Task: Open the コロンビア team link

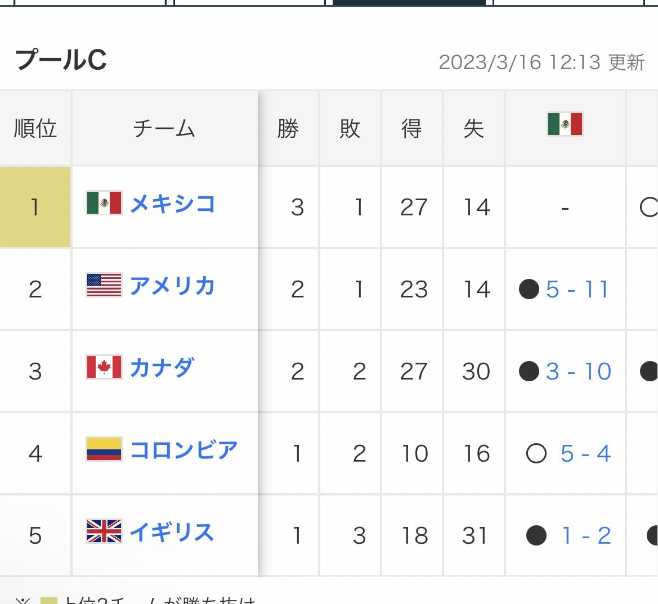Action: coord(184,450)
